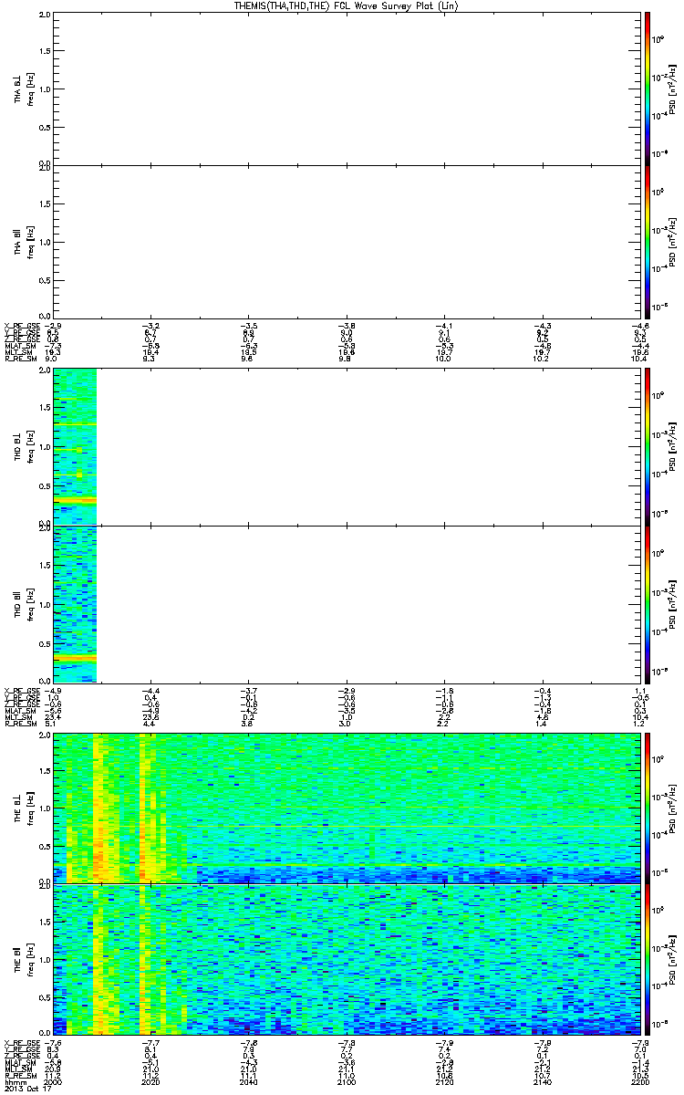
Task: Click the THA BII panel color bar
Action: tap(647, 242)
